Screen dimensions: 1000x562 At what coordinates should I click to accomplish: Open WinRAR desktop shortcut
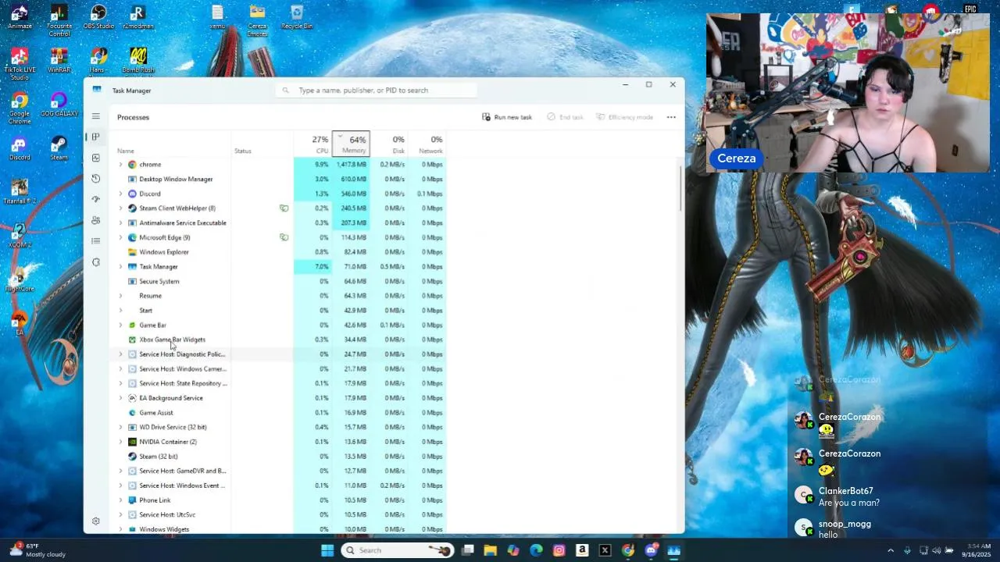point(59,61)
